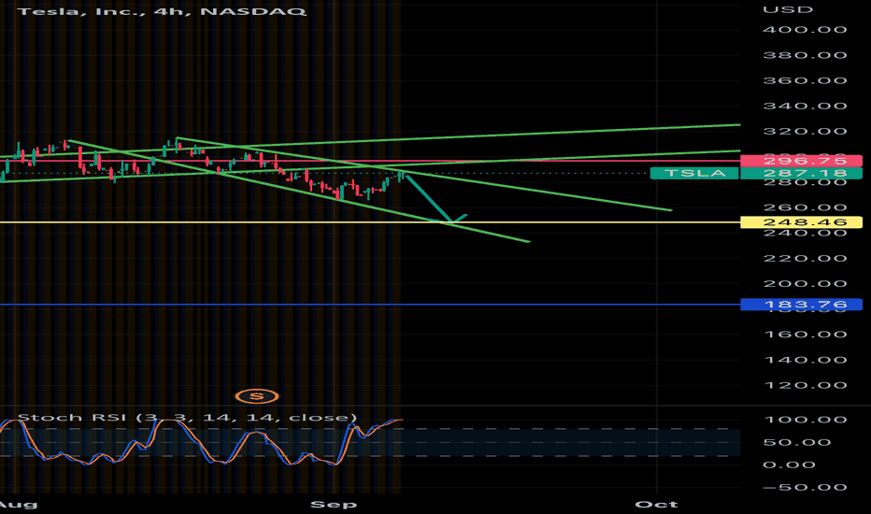871x514 pixels.
Task: Click the 200.00 price axis tick
Action: [805, 284]
